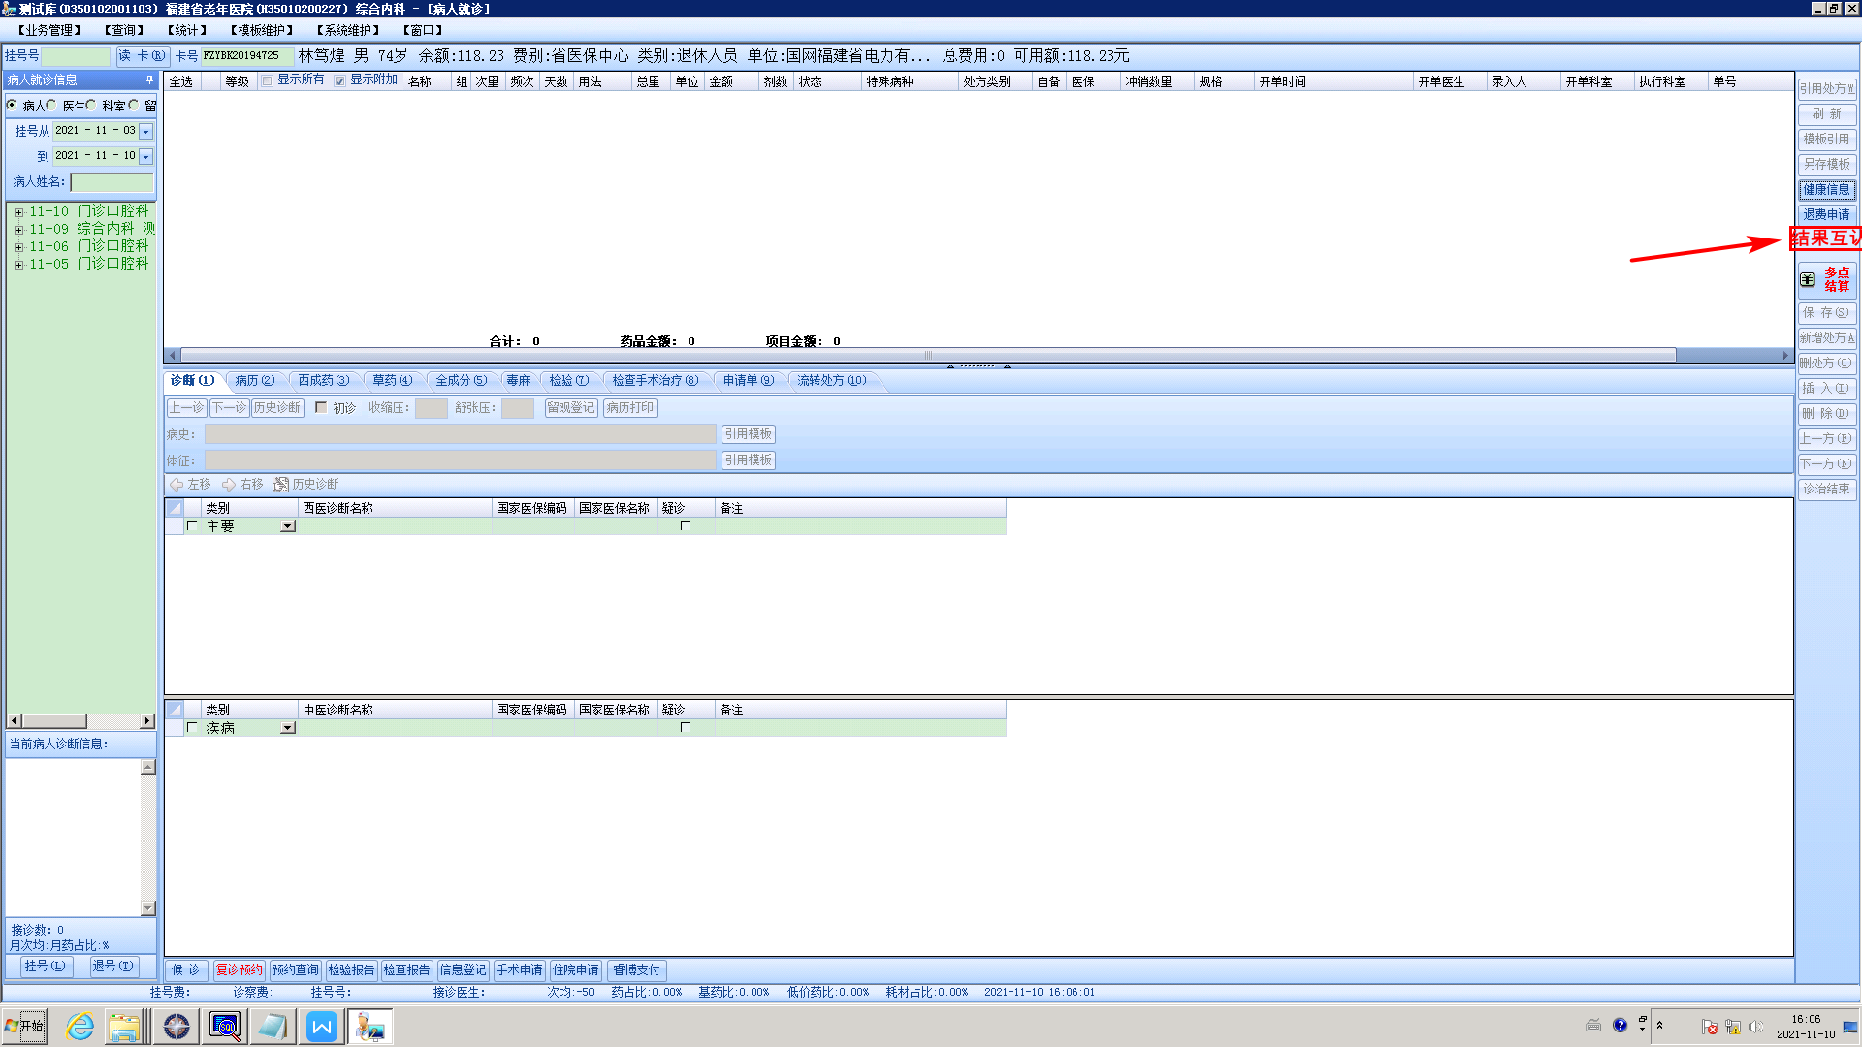
Task: Open the 【查询】 menu
Action: (123, 30)
